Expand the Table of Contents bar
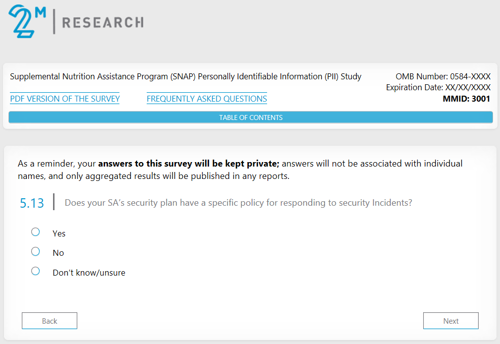500x344 pixels. coord(250,117)
